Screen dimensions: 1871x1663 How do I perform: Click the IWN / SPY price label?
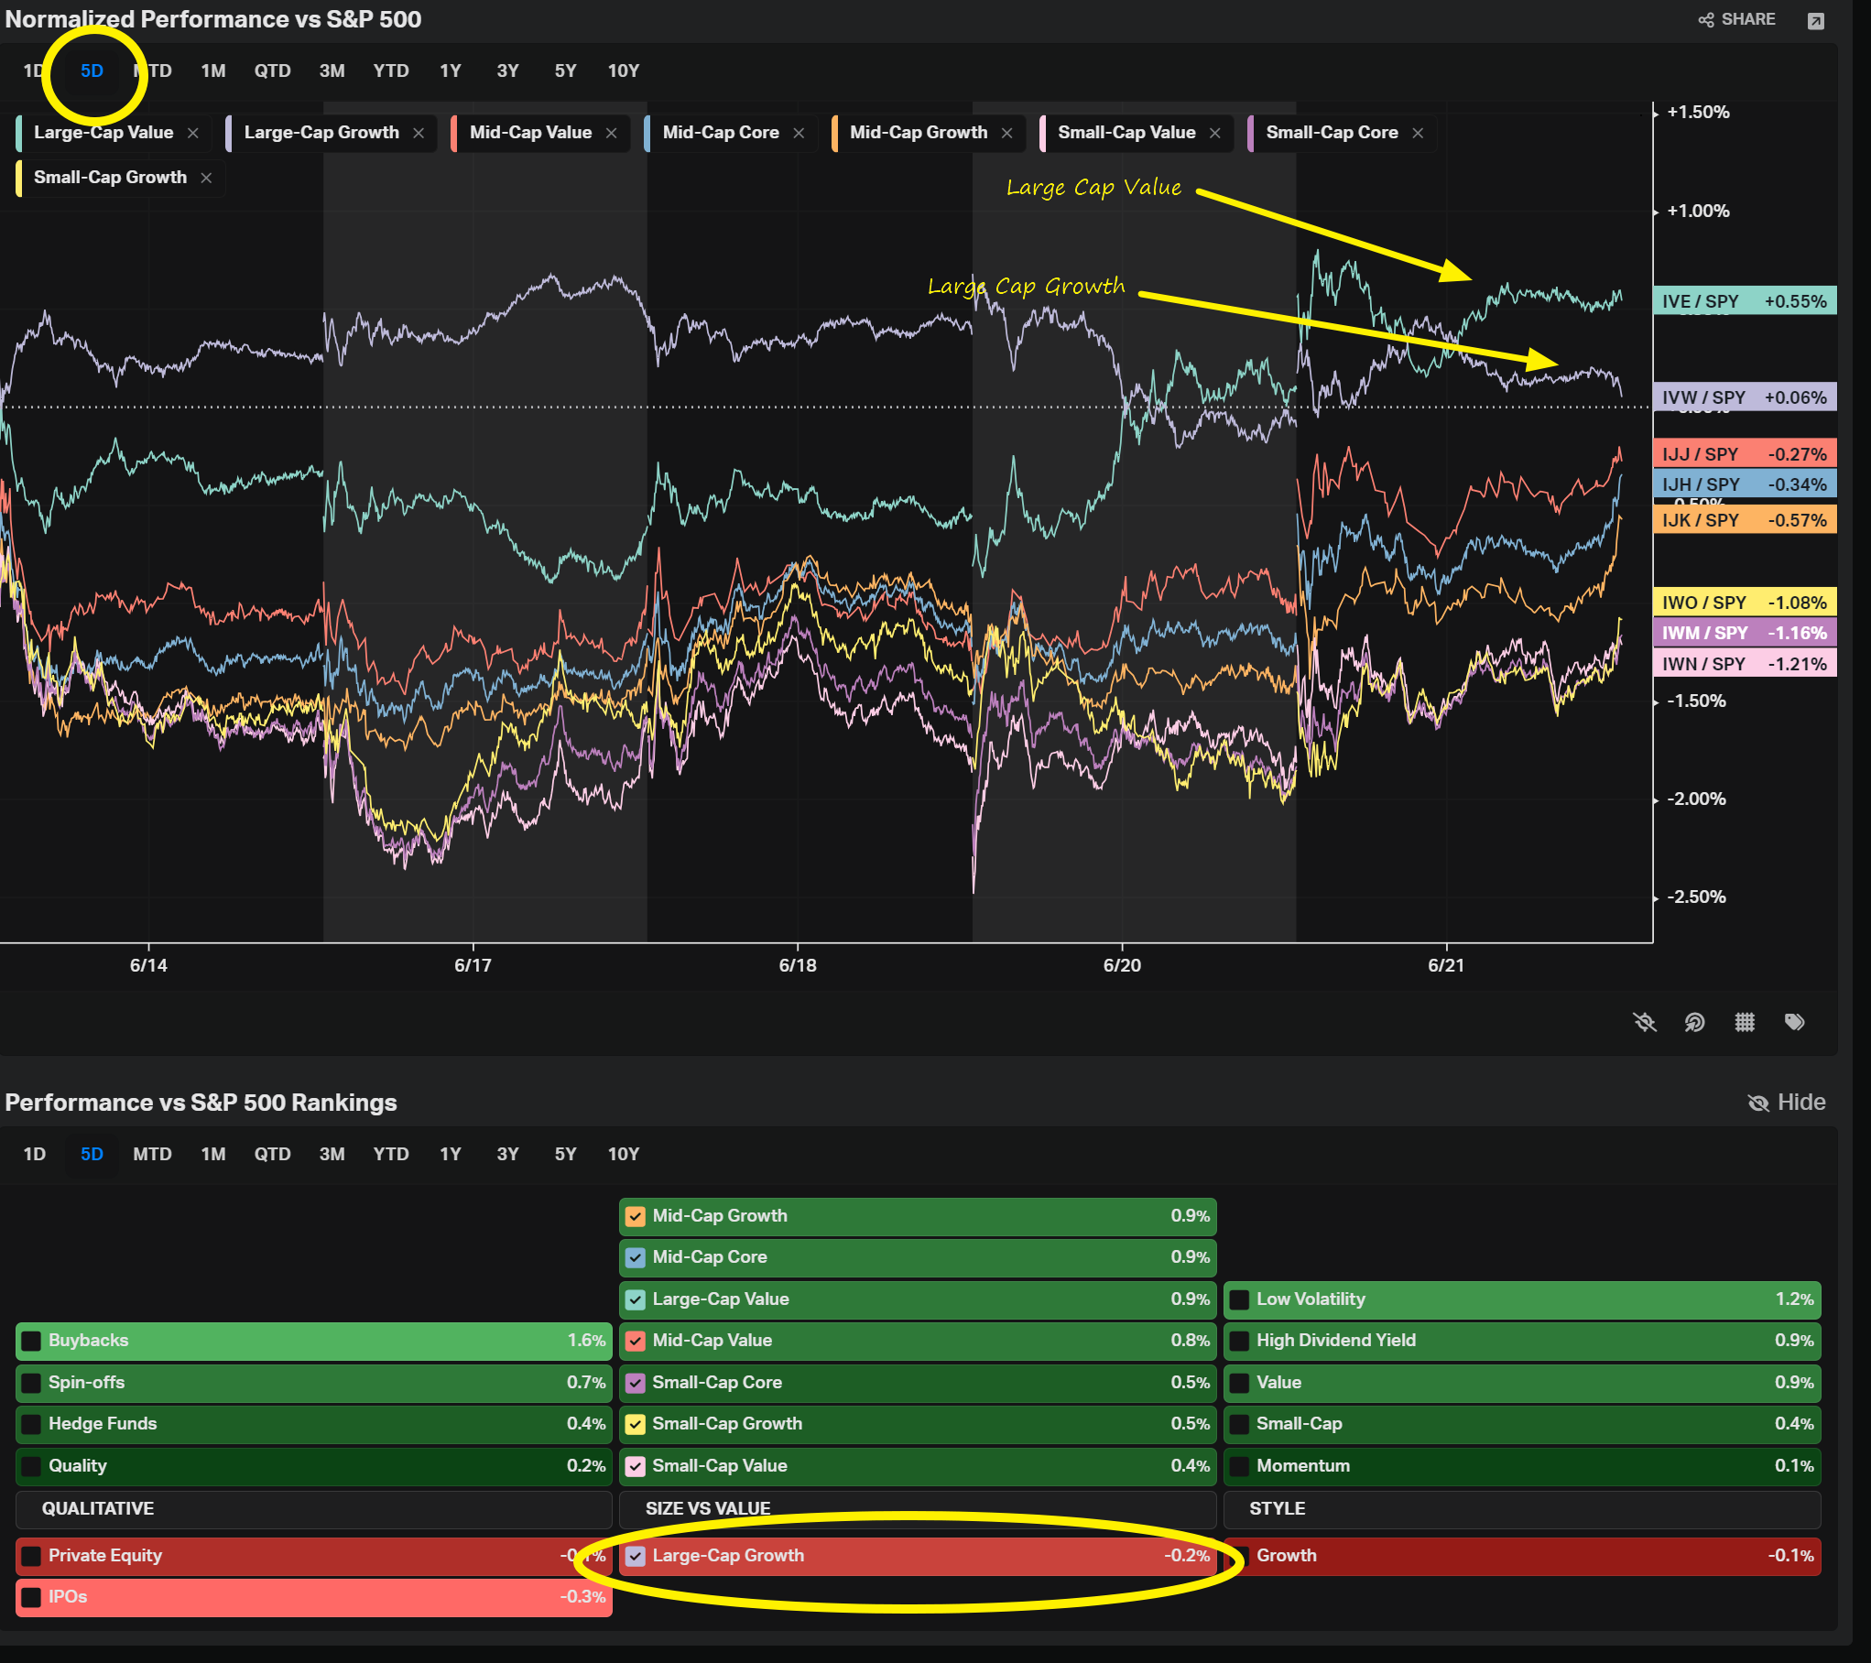coord(1745,664)
